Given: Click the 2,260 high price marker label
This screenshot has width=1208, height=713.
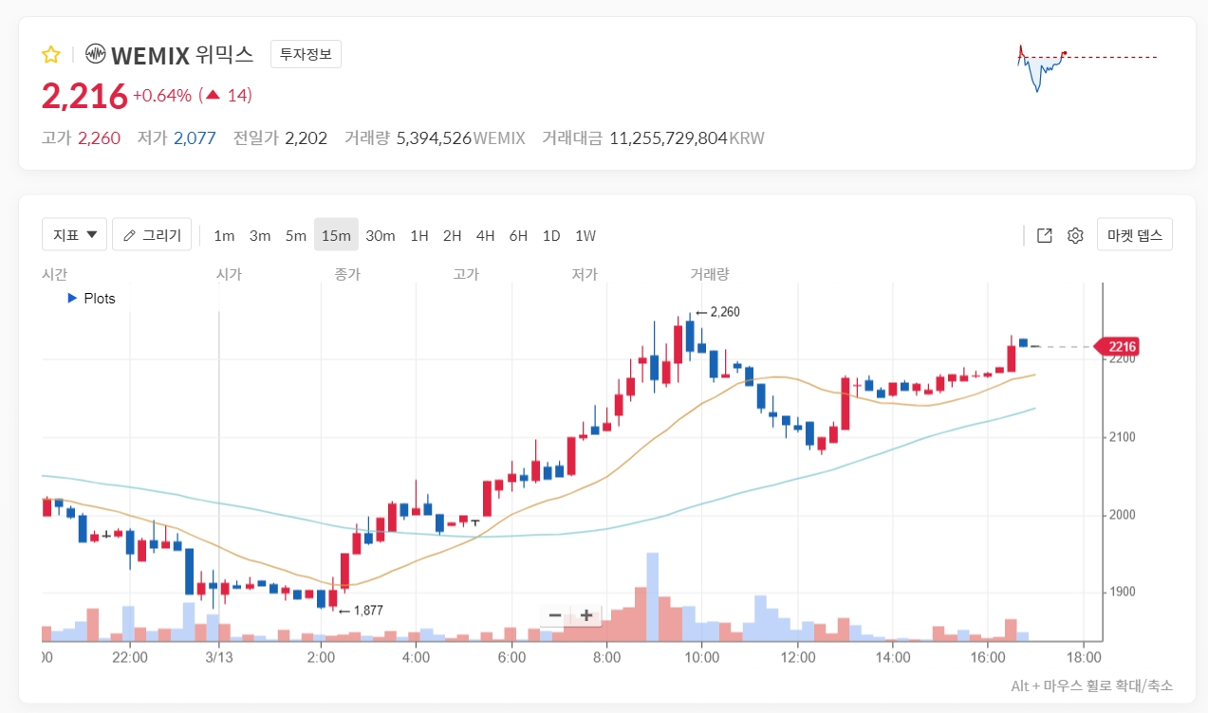Looking at the screenshot, I should pos(717,312).
